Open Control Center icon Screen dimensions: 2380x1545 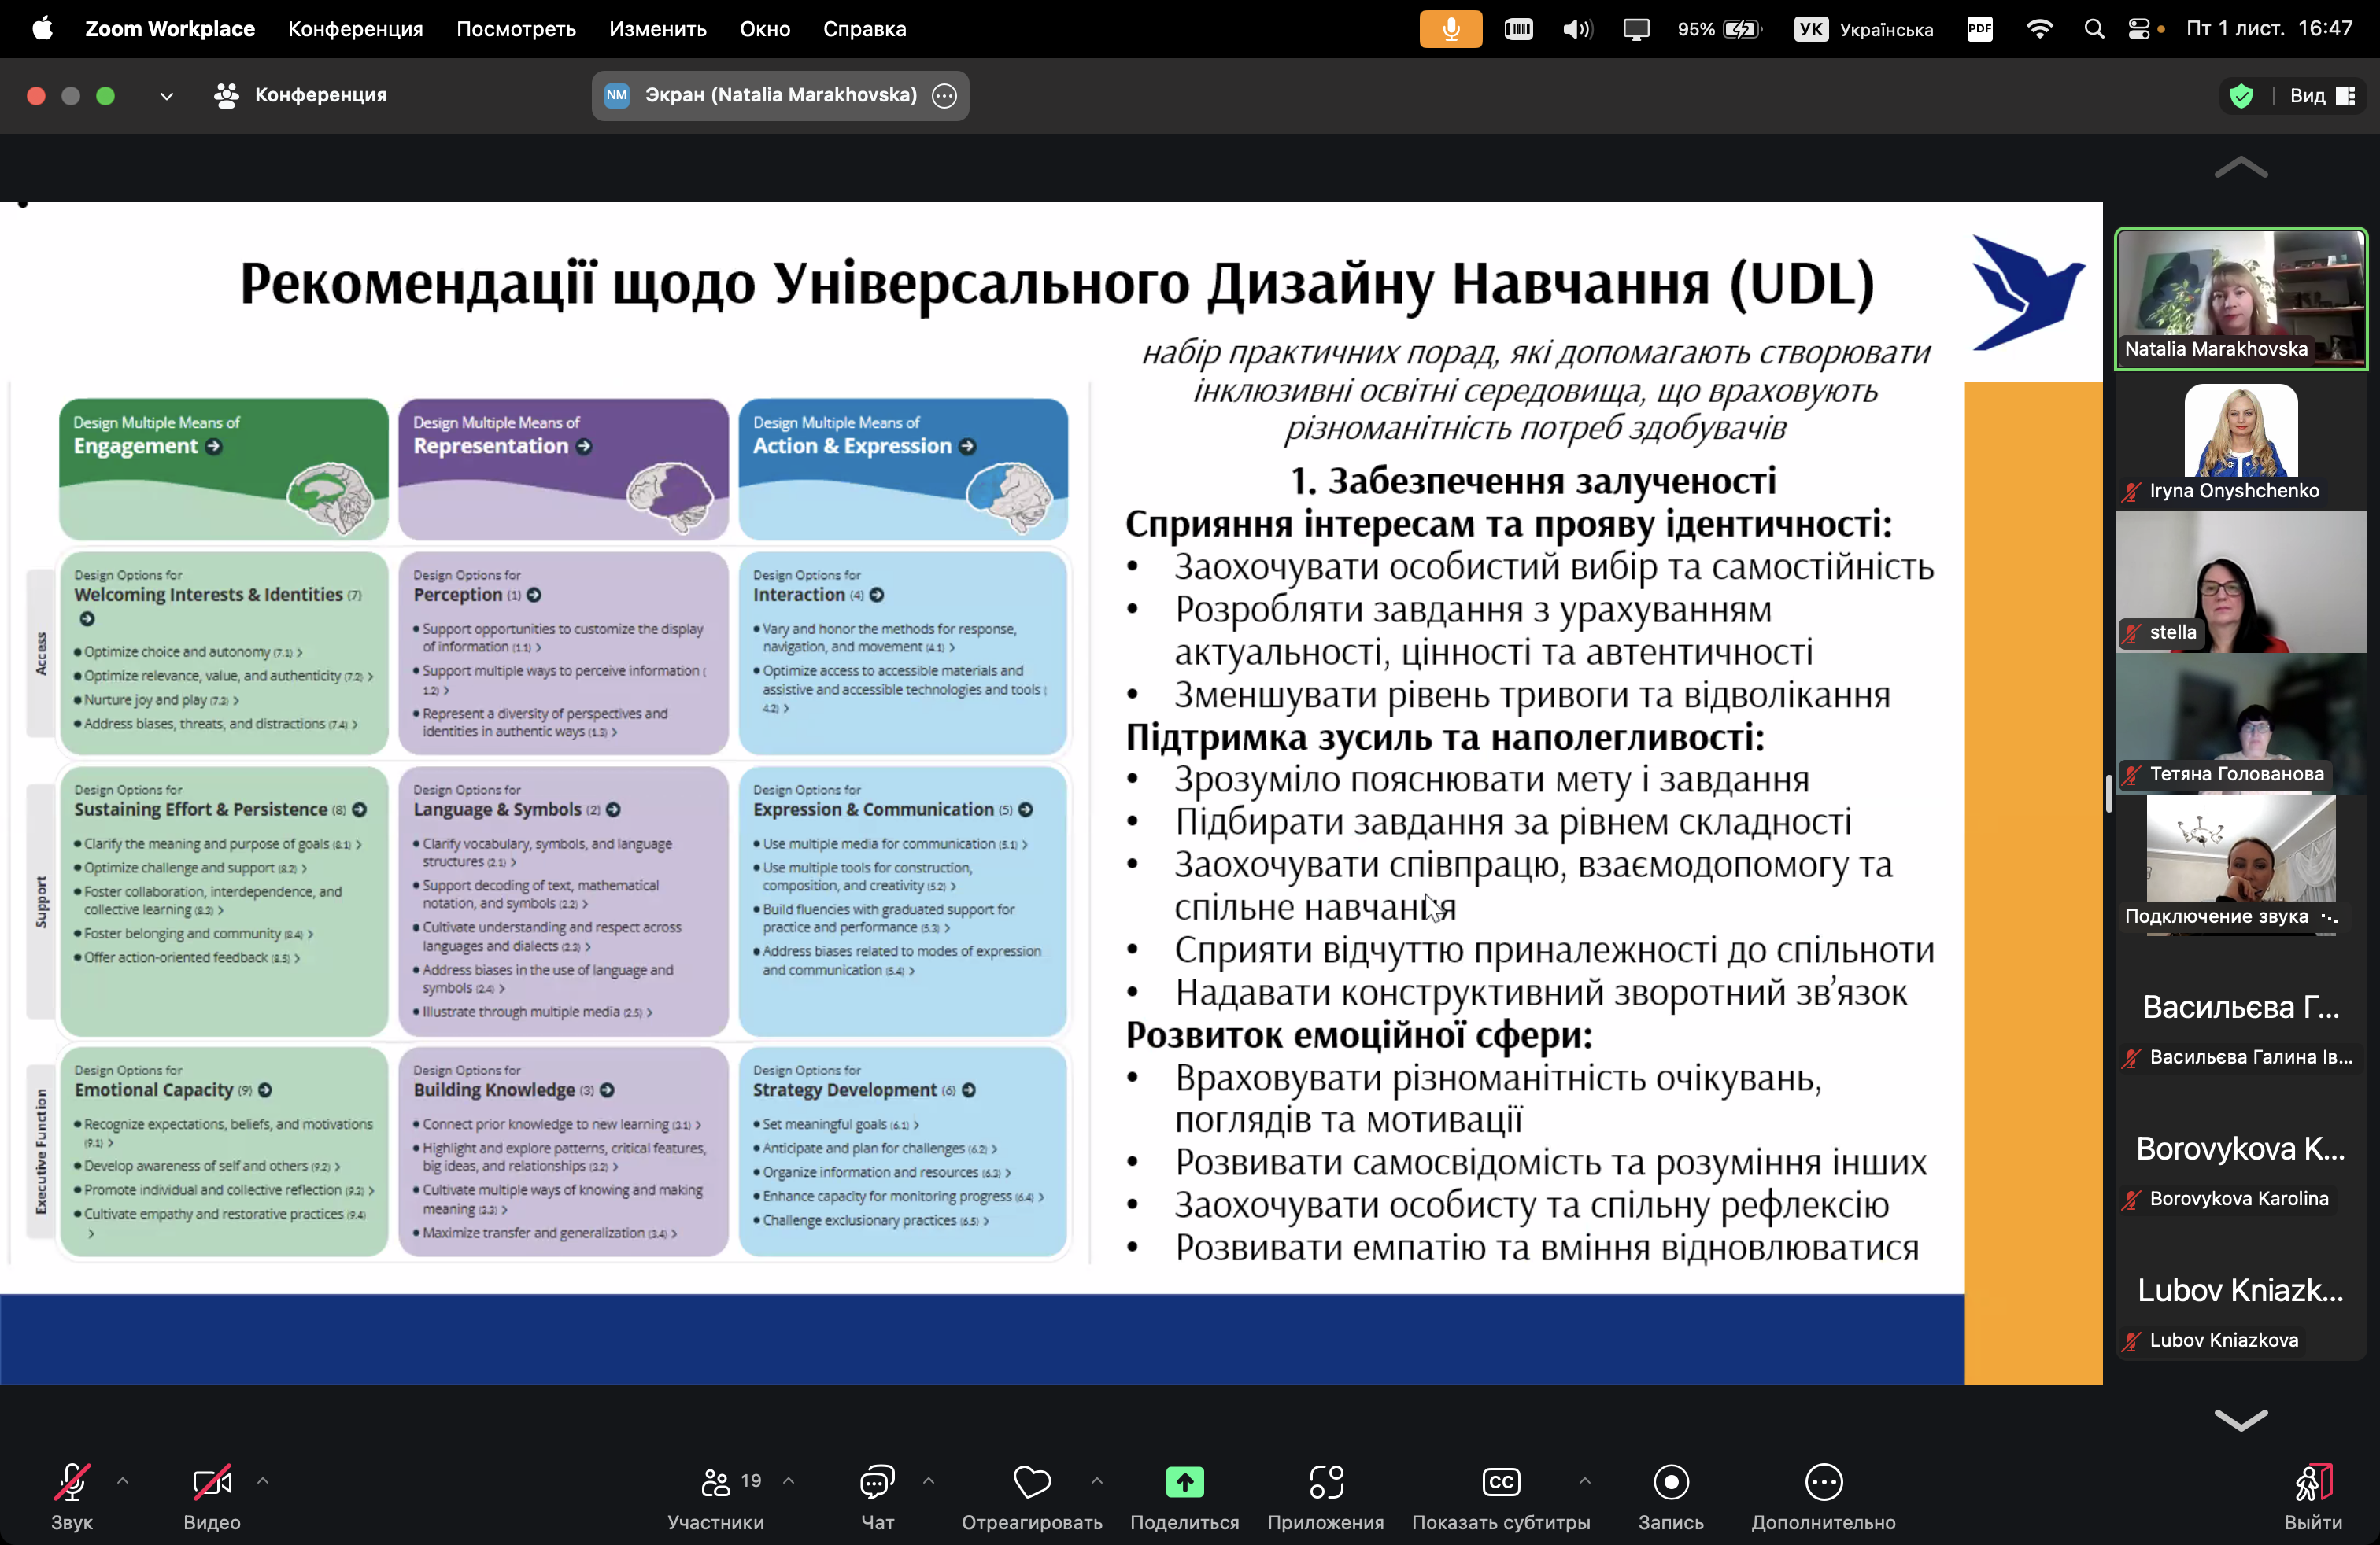point(2139,29)
